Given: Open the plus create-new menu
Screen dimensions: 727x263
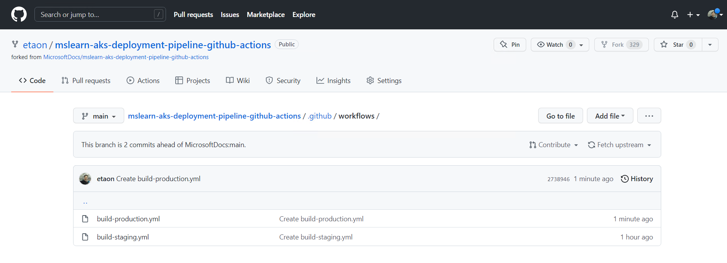Looking at the screenshot, I should [x=693, y=15].
